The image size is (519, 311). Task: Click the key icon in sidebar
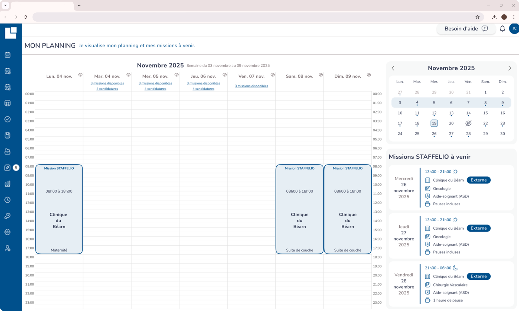(8, 216)
